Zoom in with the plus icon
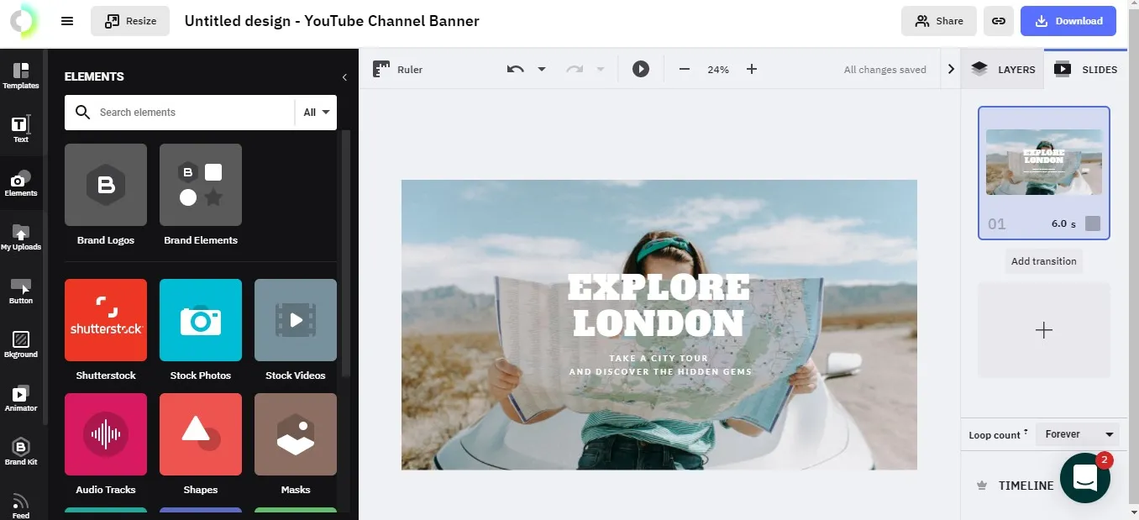This screenshot has width=1139, height=520. (x=752, y=69)
